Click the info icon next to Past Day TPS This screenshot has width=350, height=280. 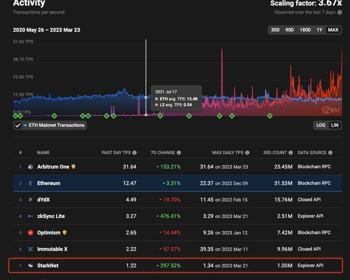pos(134,153)
